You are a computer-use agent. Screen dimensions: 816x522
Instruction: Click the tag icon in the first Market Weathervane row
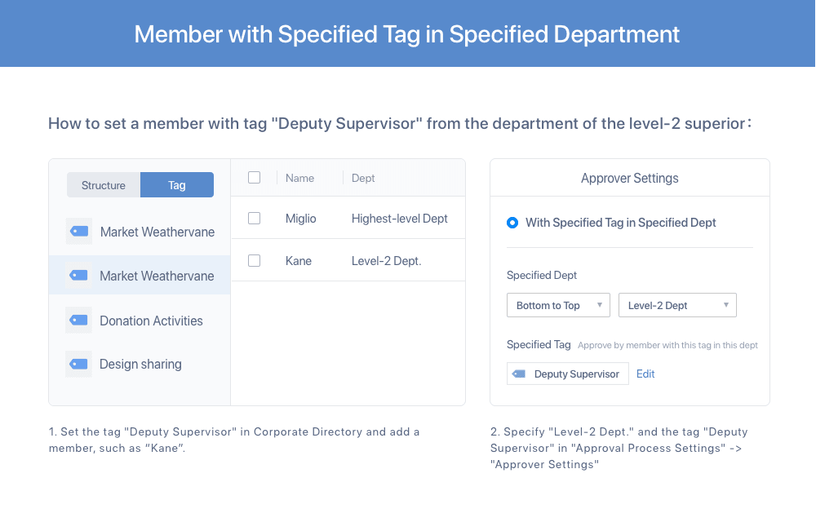tap(79, 231)
